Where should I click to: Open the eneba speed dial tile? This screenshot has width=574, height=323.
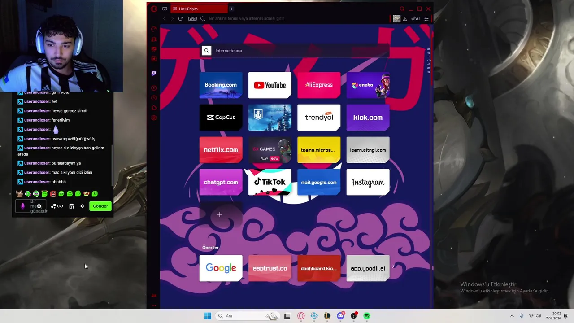click(368, 85)
